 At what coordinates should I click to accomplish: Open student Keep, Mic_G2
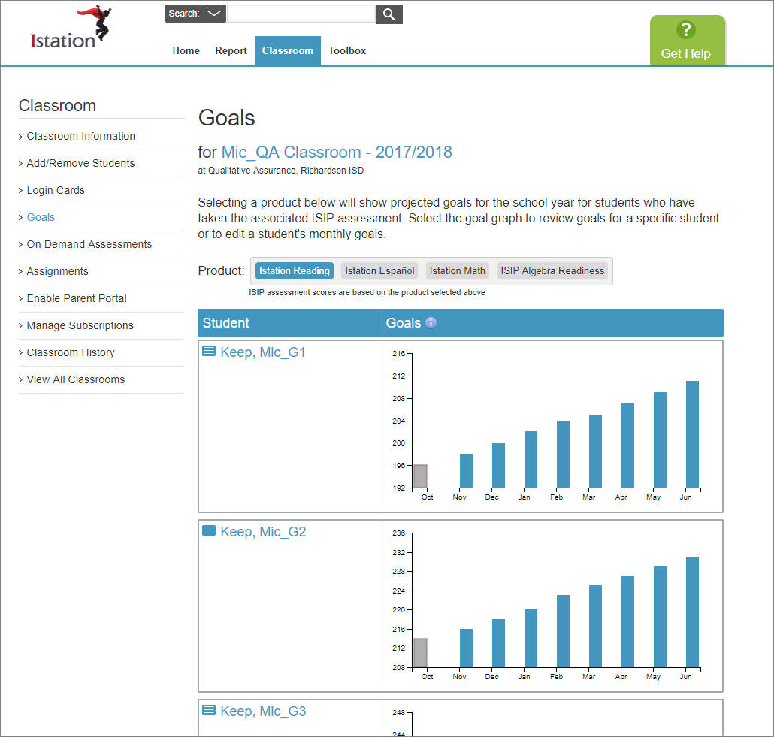[x=263, y=532]
